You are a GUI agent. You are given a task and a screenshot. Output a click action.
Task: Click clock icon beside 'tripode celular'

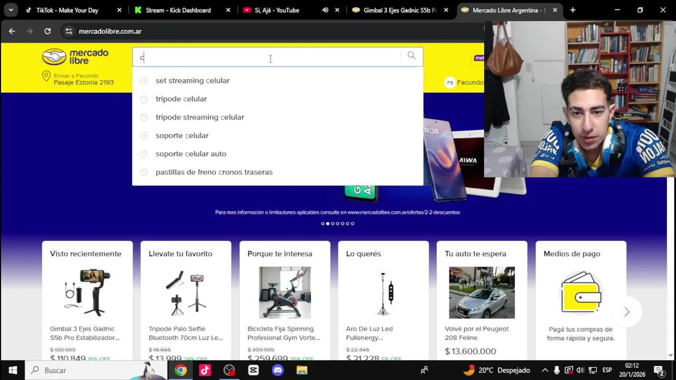pos(144,99)
